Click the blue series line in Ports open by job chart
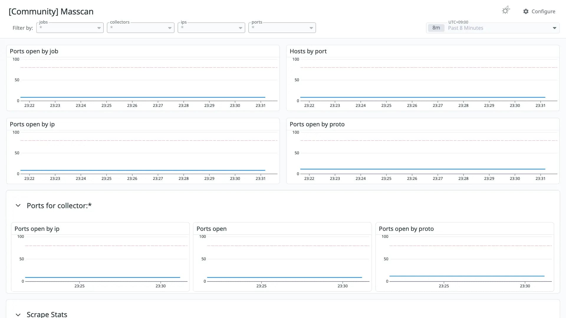566x318 pixels. [x=143, y=97]
